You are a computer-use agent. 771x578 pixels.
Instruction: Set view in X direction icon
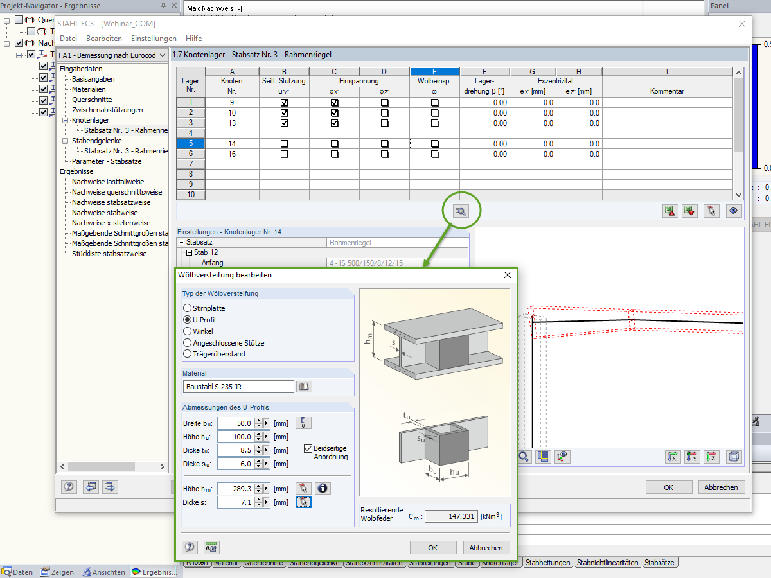click(x=673, y=457)
